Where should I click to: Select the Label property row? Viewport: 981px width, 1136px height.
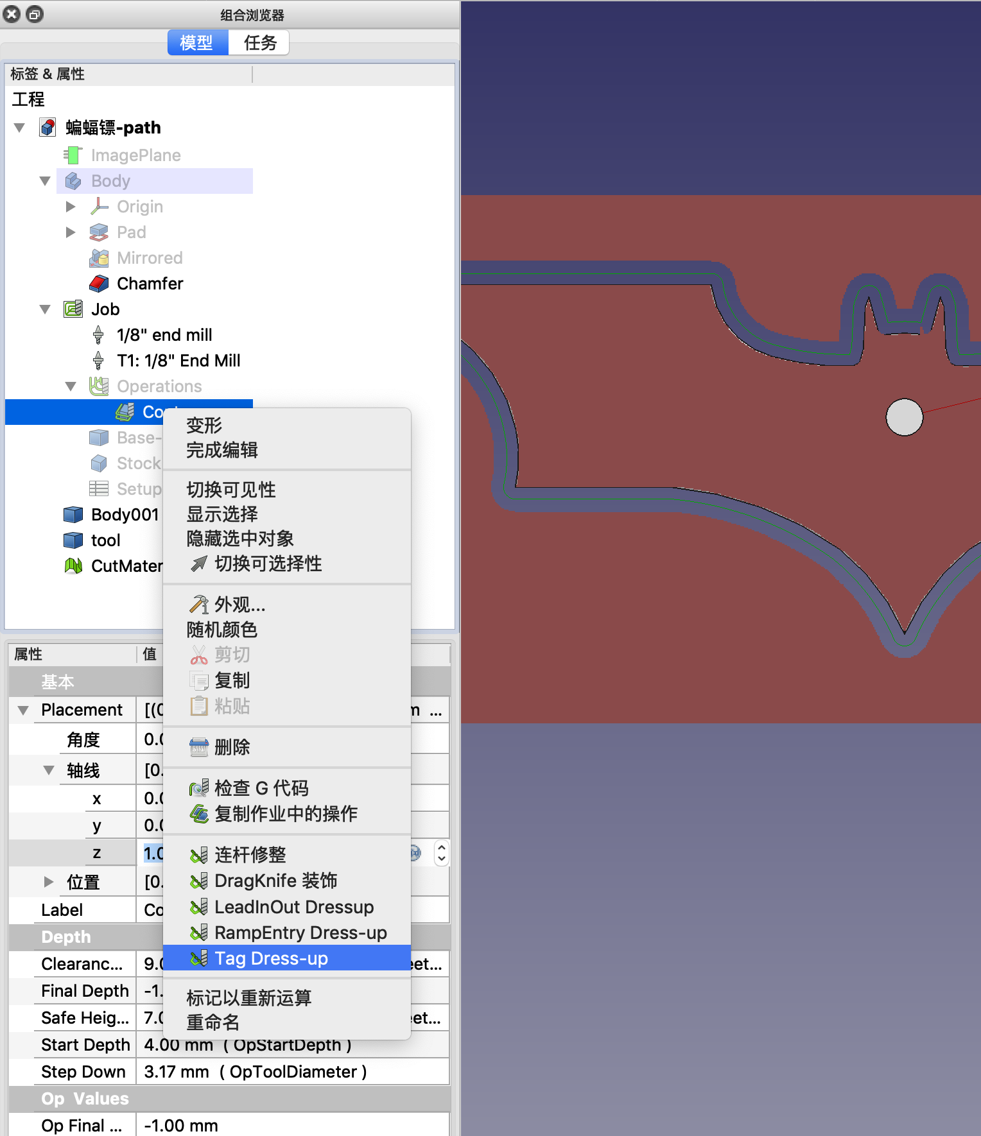229,910
